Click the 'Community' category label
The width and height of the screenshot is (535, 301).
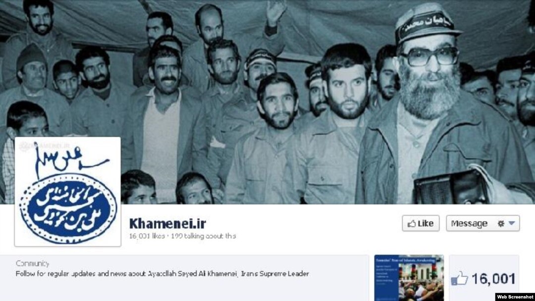pos(32,263)
